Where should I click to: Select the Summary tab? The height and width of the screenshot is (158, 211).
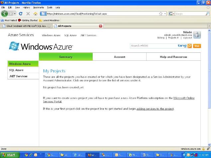coord(66,57)
